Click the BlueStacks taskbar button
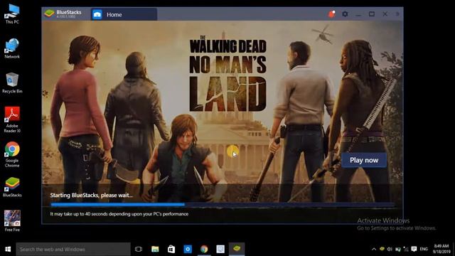This screenshot has height=256, width=455. [237, 249]
